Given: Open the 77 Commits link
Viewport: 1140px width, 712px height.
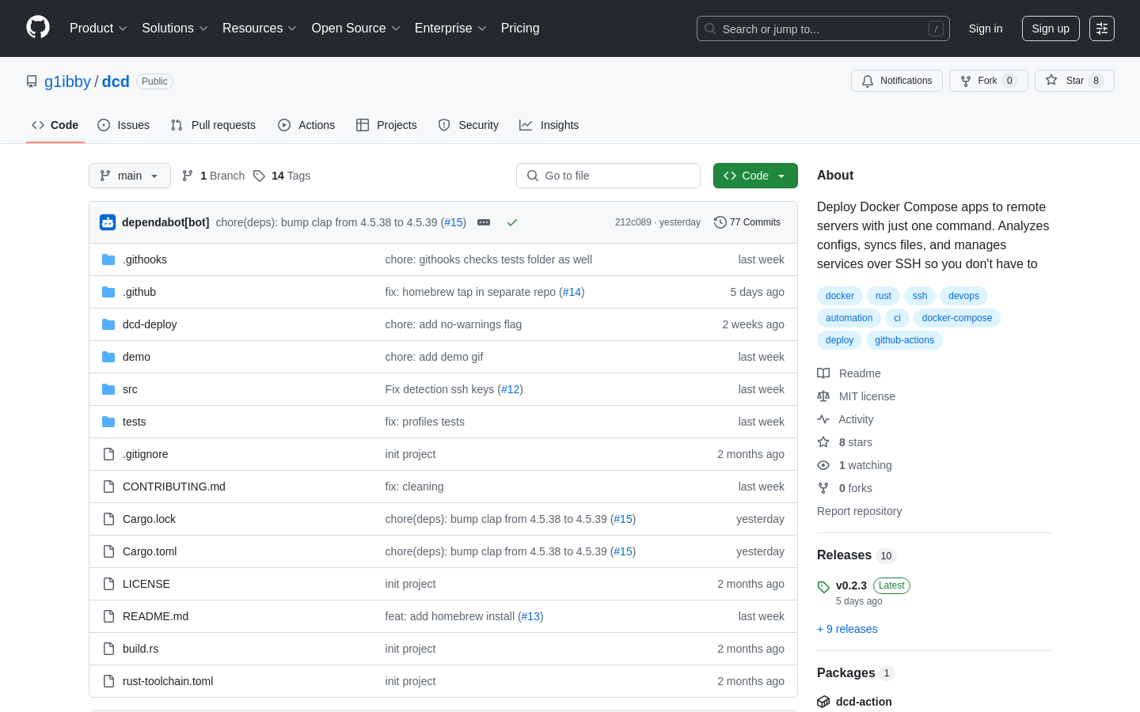Looking at the screenshot, I should (747, 222).
